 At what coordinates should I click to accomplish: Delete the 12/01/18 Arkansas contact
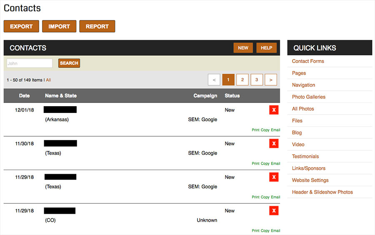point(274,110)
